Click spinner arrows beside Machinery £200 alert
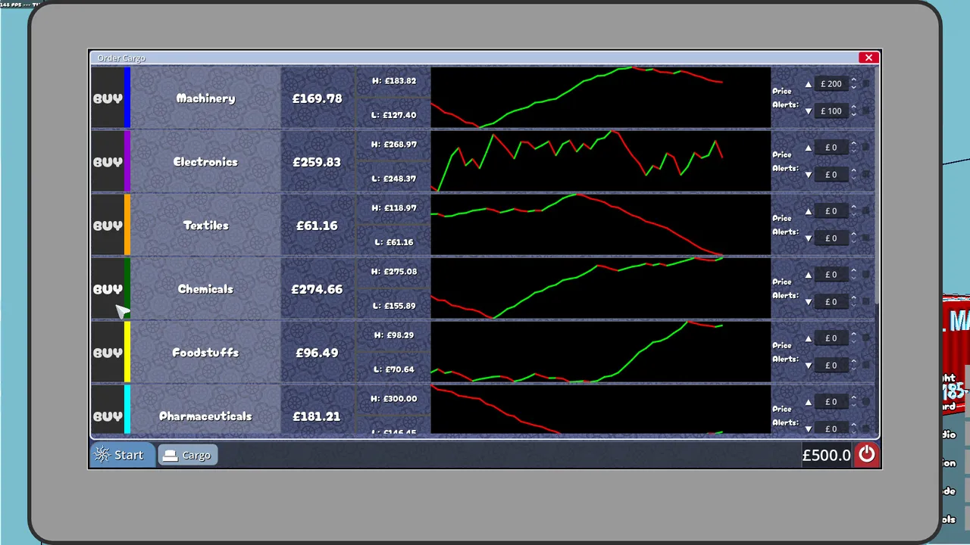The height and width of the screenshot is (545, 970). pyautogui.click(x=853, y=84)
